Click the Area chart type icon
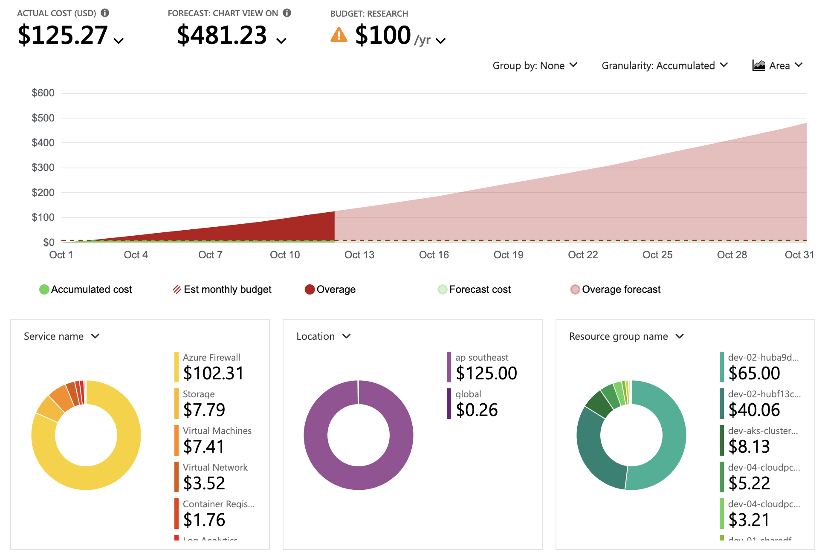The height and width of the screenshot is (555, 822). [x=759, y=65]
